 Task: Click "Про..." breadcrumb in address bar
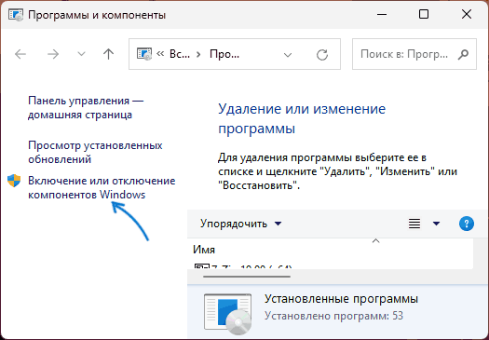(224, 54)
